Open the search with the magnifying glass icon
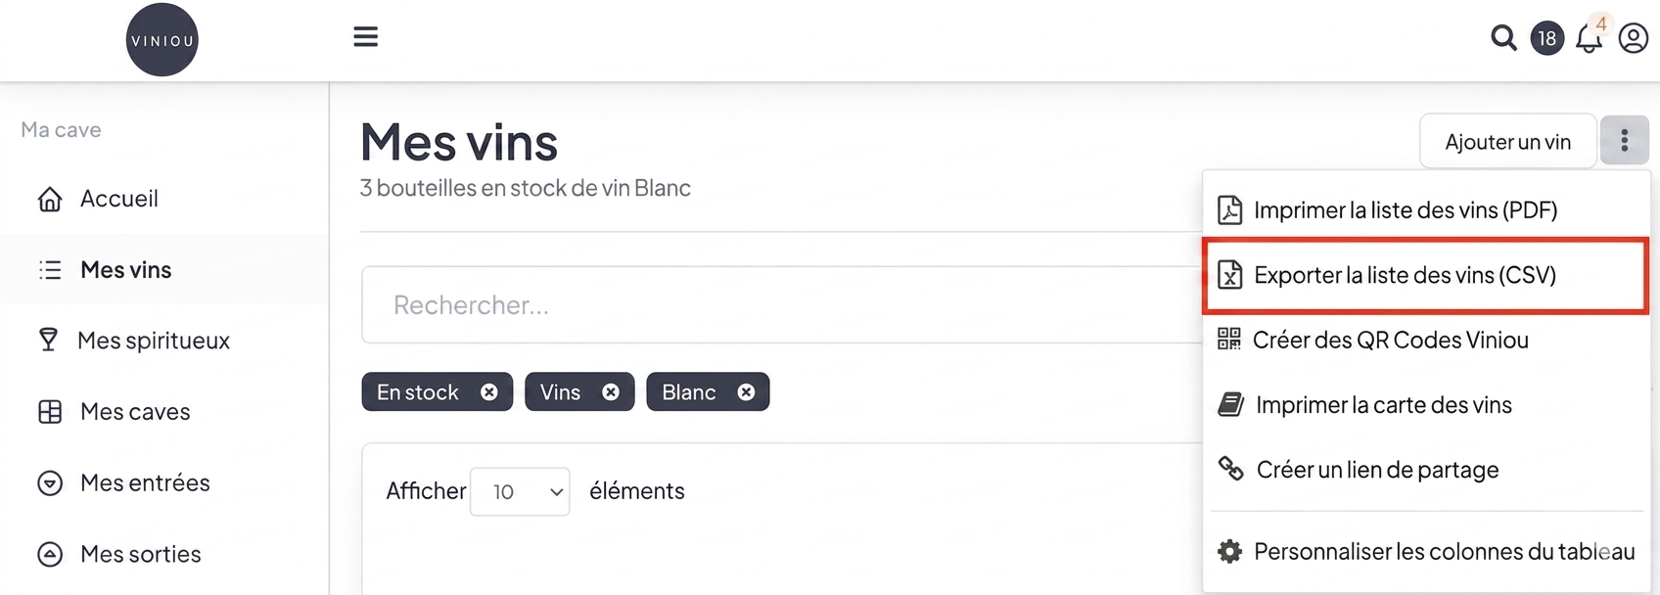This screenshot has width=1660, height=595. (1503, 38)
